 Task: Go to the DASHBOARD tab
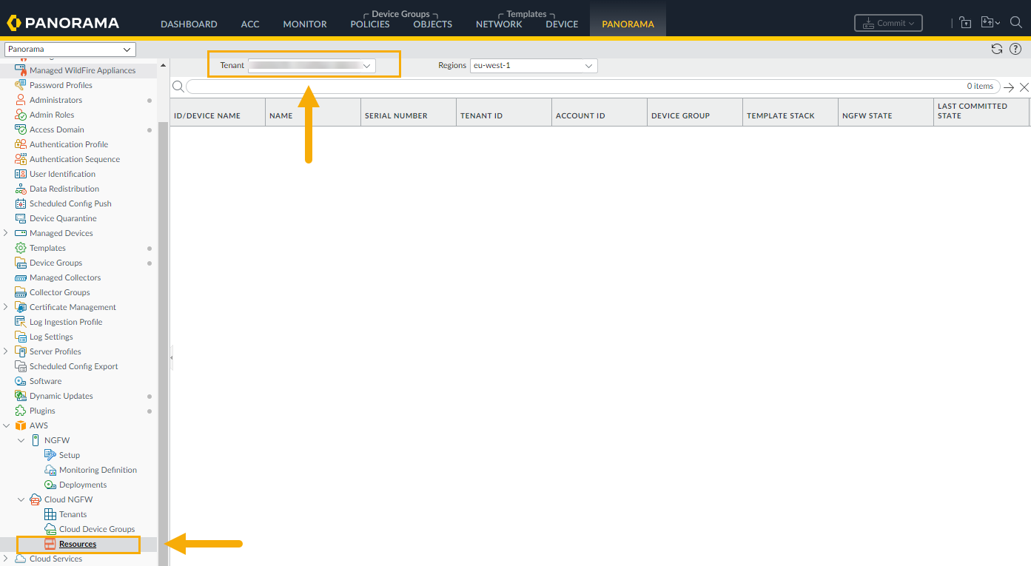[189, 24]
